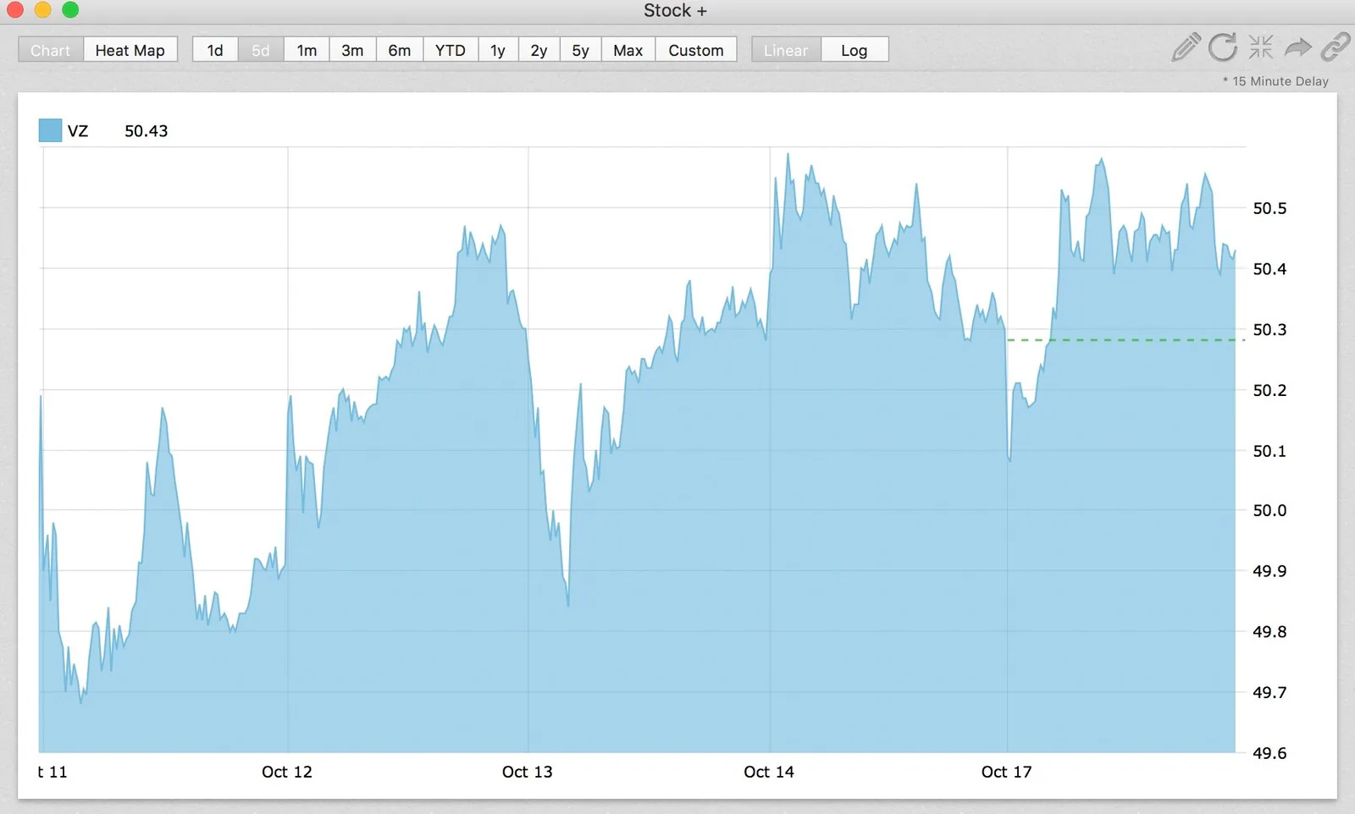Select the 5y time range
The height and width of the screenshot is (814, 1355).
click(x=580, y=50)
